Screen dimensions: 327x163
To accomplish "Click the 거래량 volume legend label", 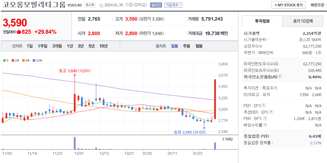I will (228, 139).
